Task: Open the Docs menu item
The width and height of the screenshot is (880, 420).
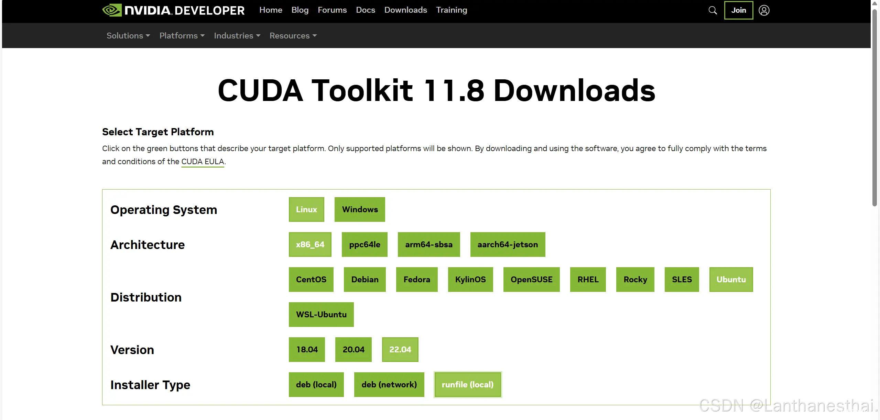Action: click(x=366, y=10)
